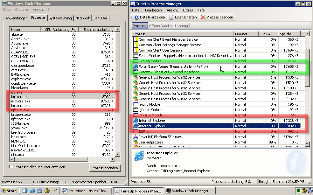The height and width of the screenshot is (195, 313).
Task: Click the large Internet Explorer icon in details pane
Action: point(139,156)
